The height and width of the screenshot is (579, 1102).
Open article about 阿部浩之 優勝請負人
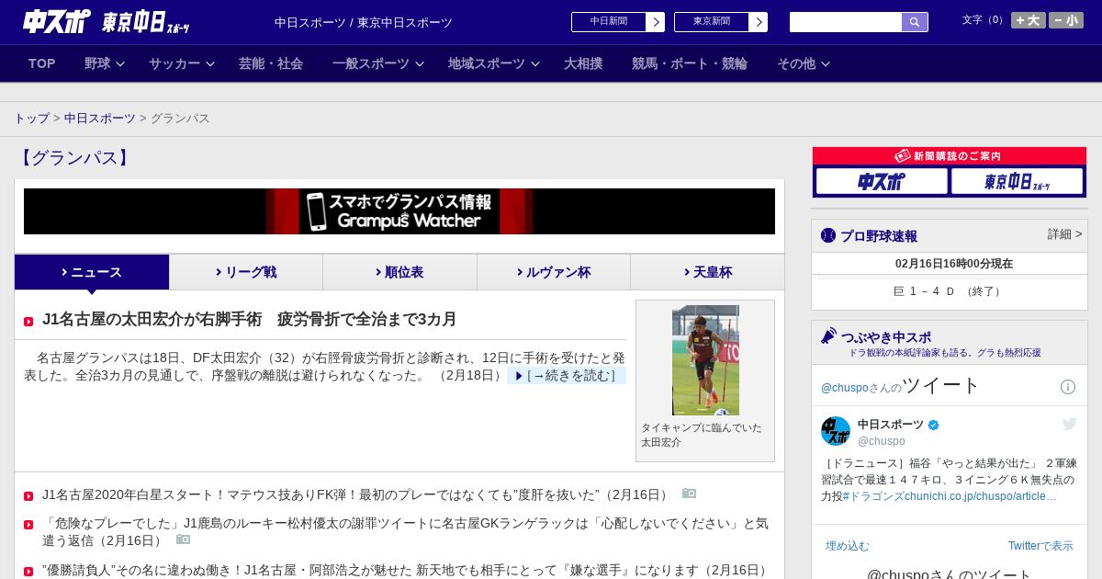[x=405, y=570]
